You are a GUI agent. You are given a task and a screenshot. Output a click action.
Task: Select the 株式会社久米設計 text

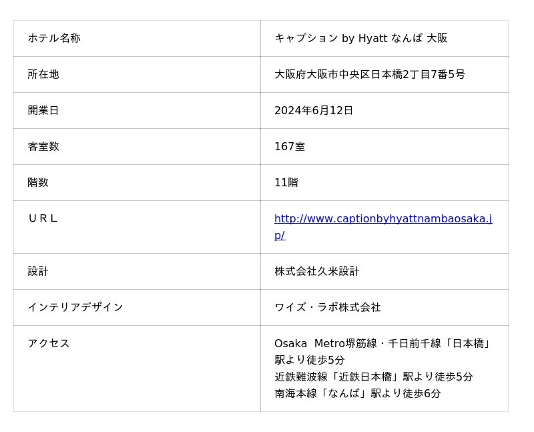pos(316,271)
